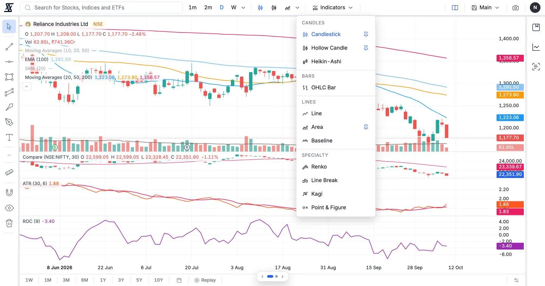Delete drawings with the trash icon
545x286 pixels.
pos(9,223)
